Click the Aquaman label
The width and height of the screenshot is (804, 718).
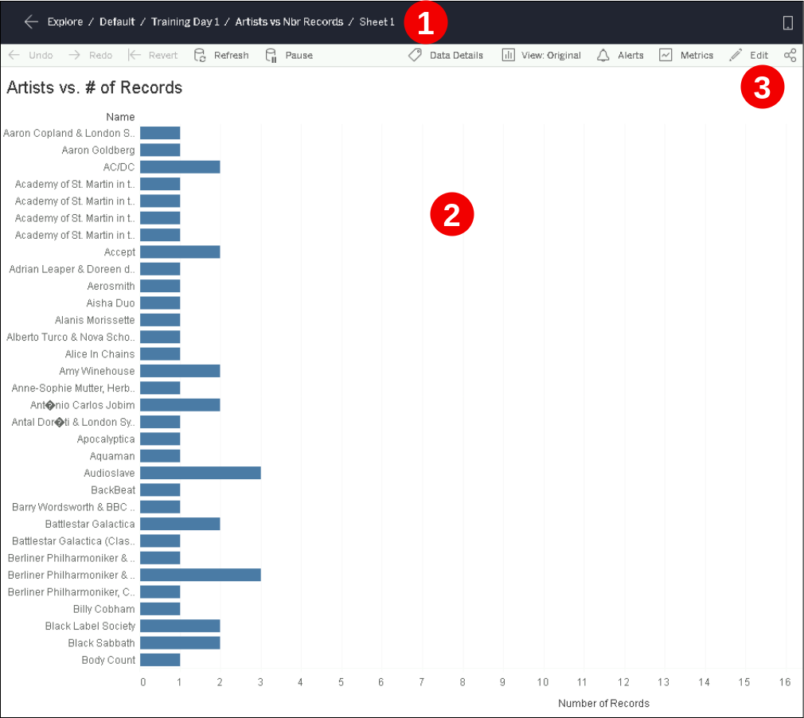[112, 456]
